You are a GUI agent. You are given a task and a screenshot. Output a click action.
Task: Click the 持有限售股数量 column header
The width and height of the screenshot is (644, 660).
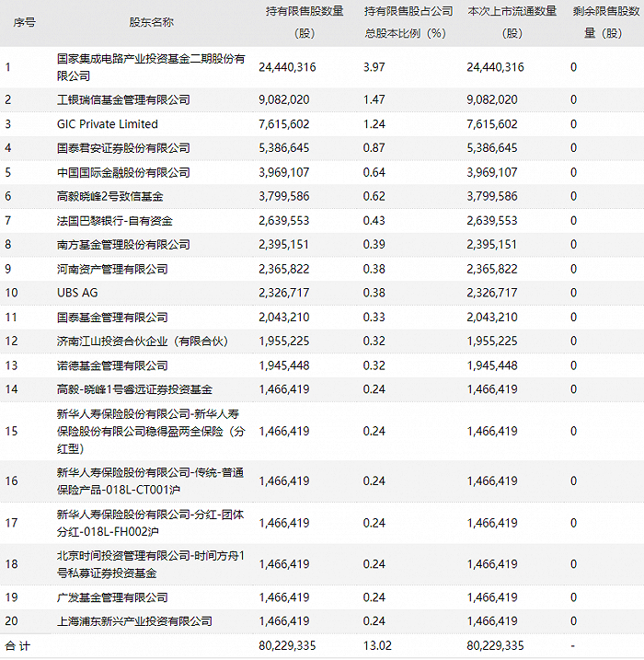[305, 22]
